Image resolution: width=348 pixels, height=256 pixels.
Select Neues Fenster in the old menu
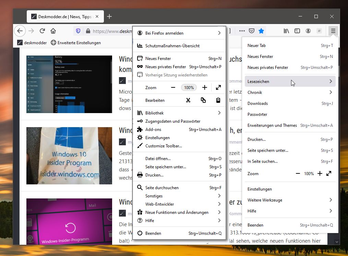(x=179, y=59)
